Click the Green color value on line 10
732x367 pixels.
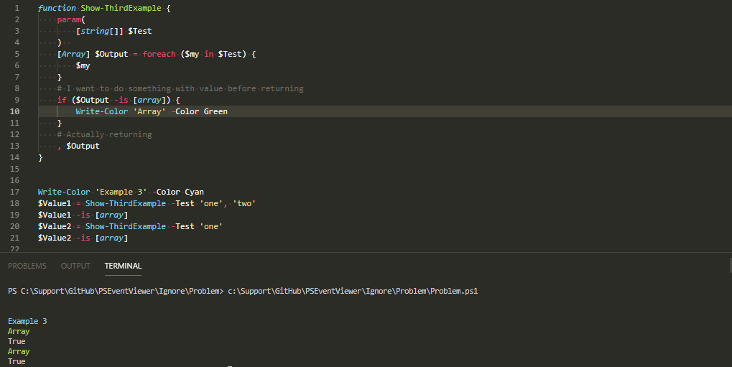[x=216, y=111]
